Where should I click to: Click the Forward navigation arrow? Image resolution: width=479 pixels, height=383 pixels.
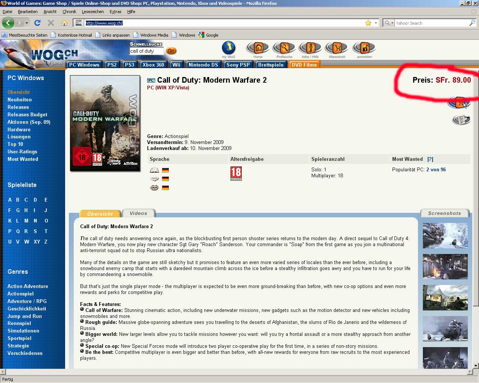click(x=19, y=23)
